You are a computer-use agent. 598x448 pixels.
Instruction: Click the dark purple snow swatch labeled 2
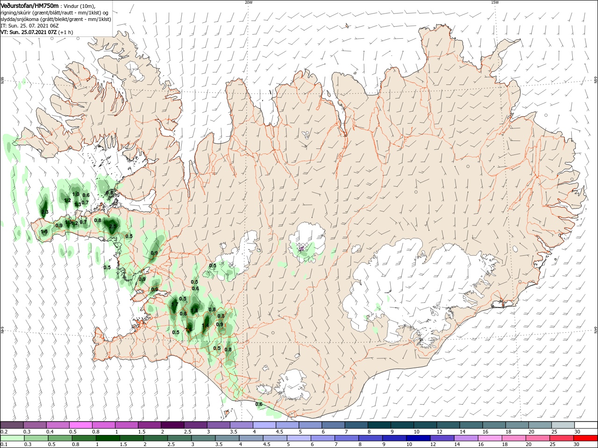[172, 425]
